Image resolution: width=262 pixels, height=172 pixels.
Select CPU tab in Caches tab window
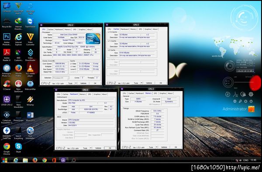(109, 29)
